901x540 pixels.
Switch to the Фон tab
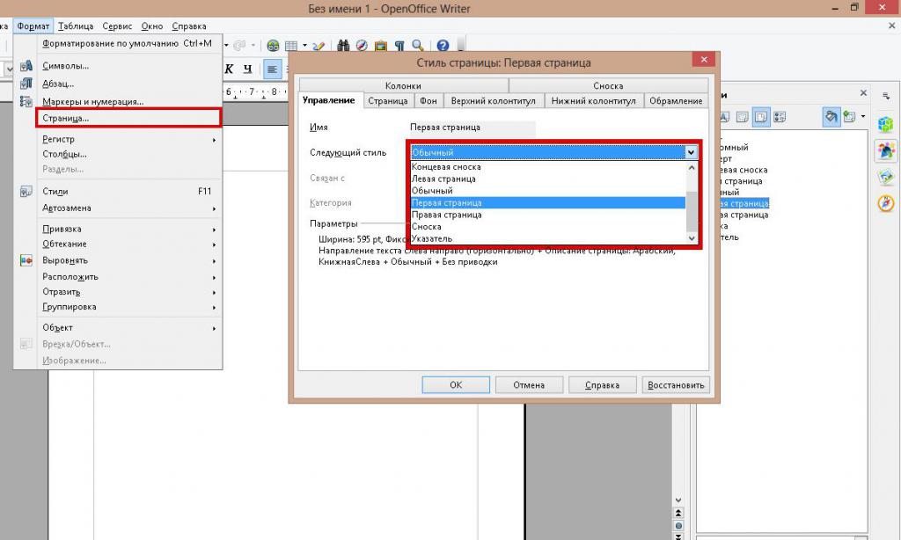pos(429,100)
